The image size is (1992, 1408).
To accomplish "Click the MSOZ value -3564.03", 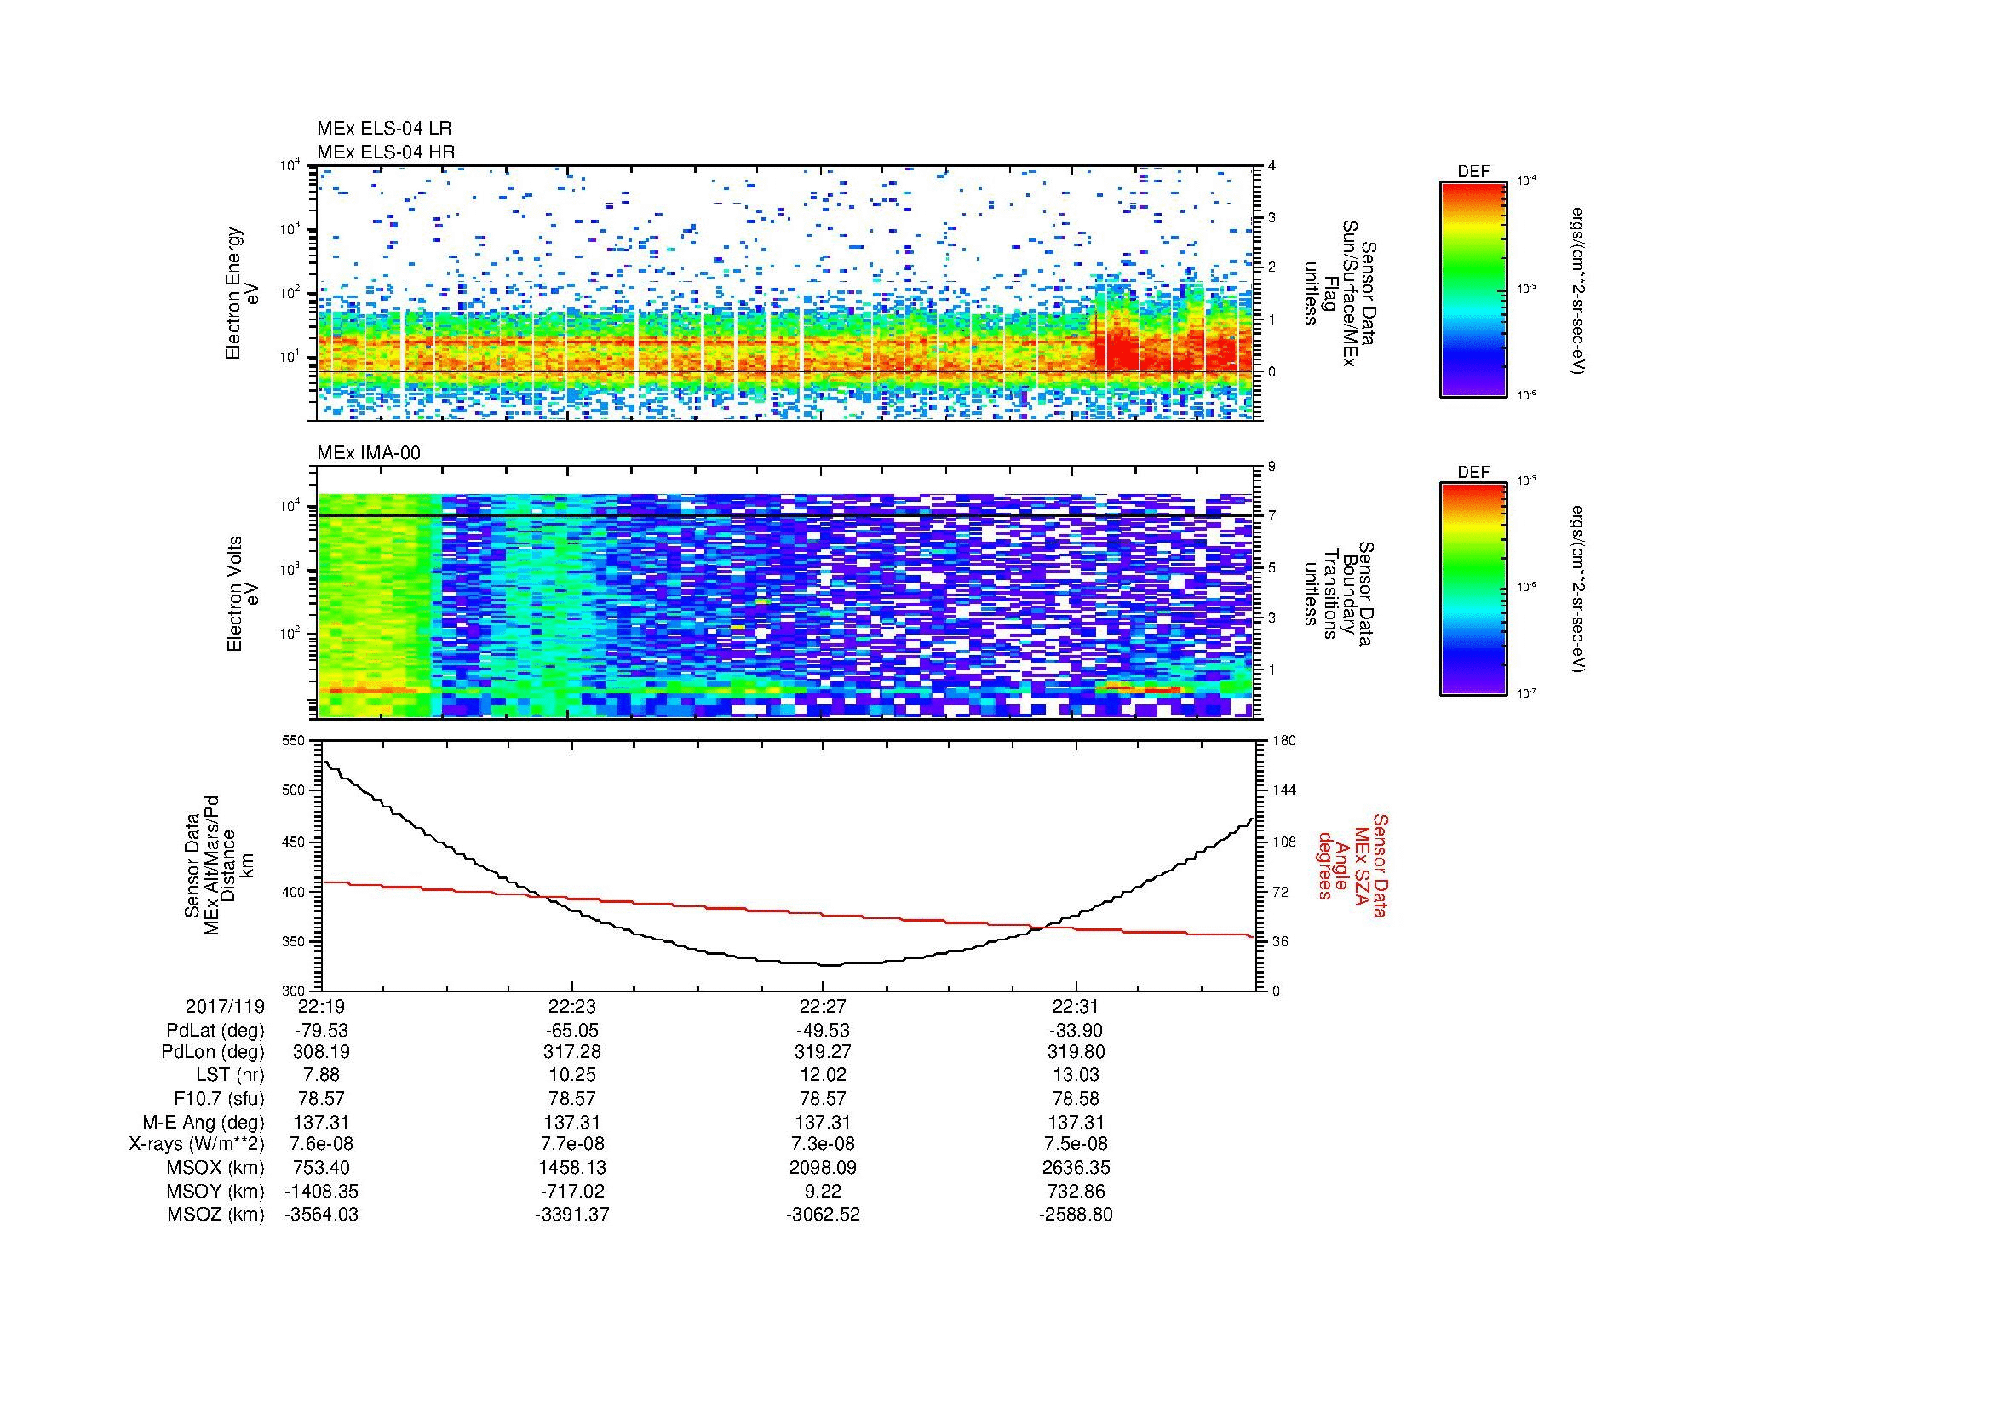I will [x=321, y=1215].
